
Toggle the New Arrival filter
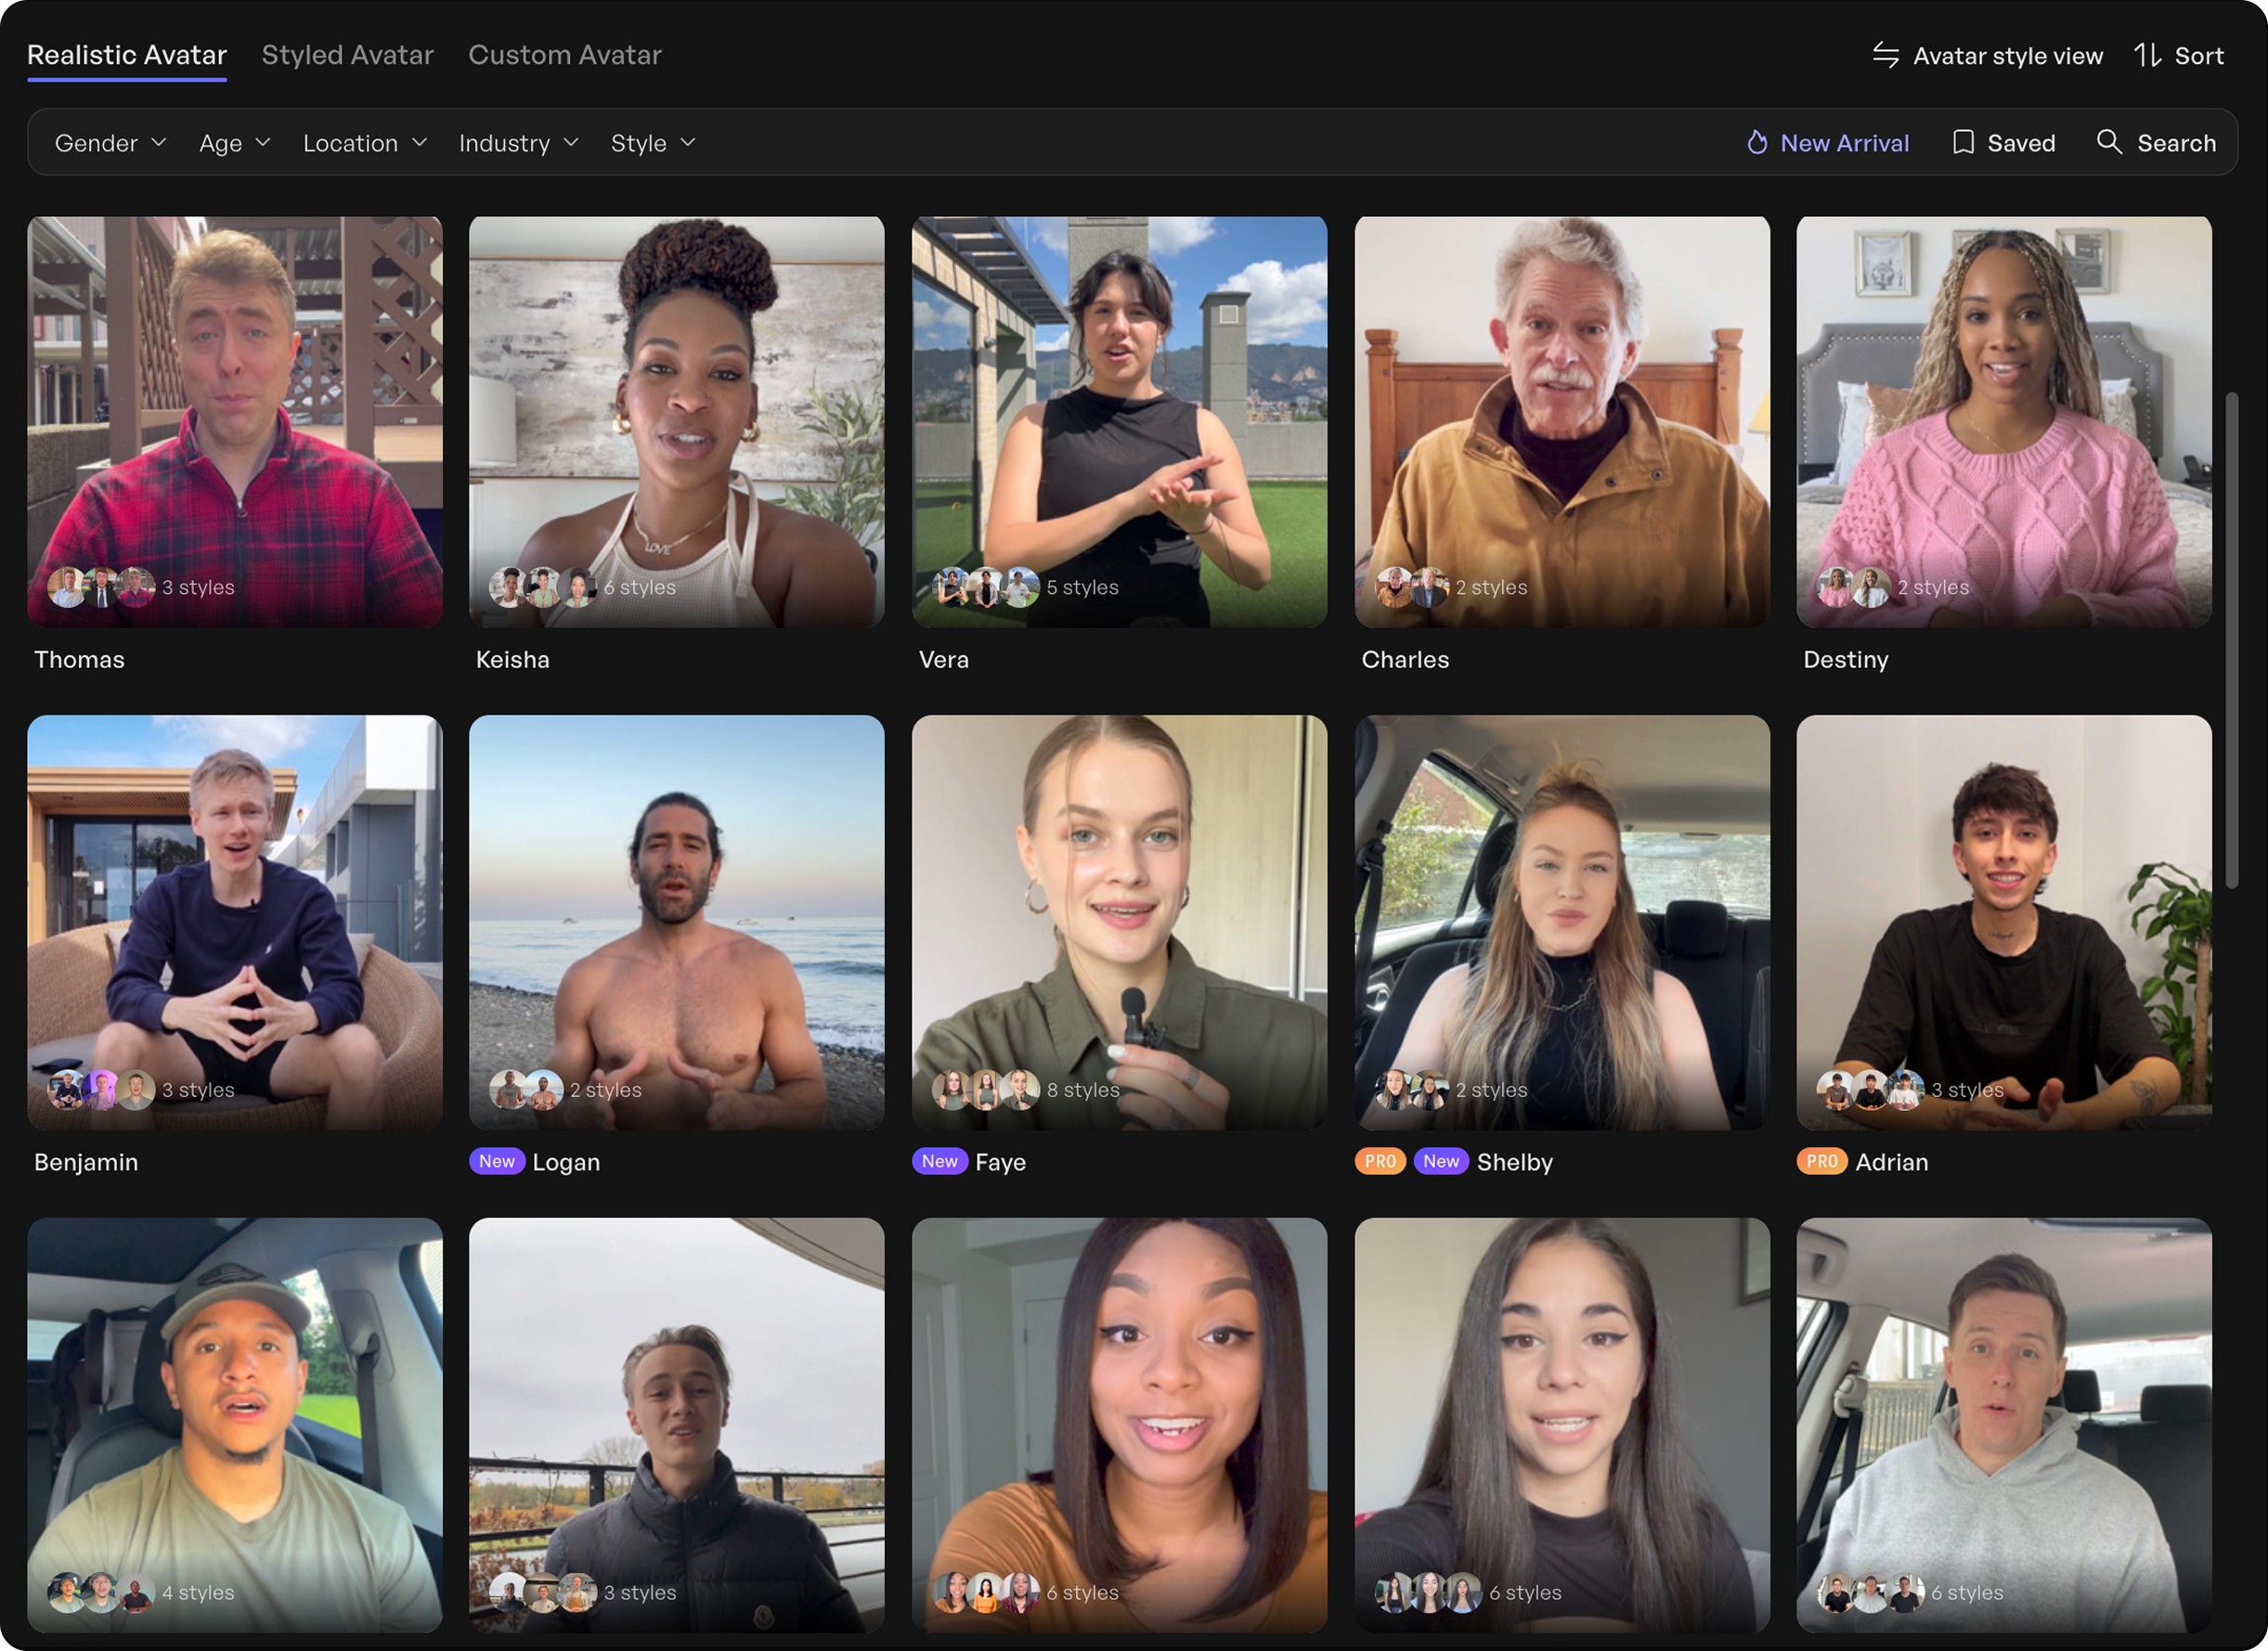click(x=1843, y=143)
